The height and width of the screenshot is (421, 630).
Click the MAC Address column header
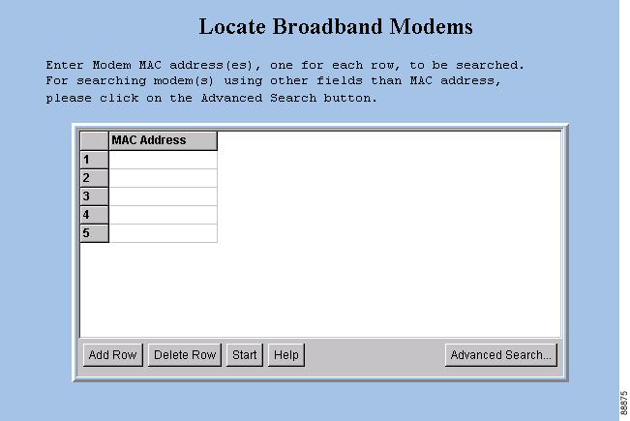pyautogui.click(x=164, y=140)
